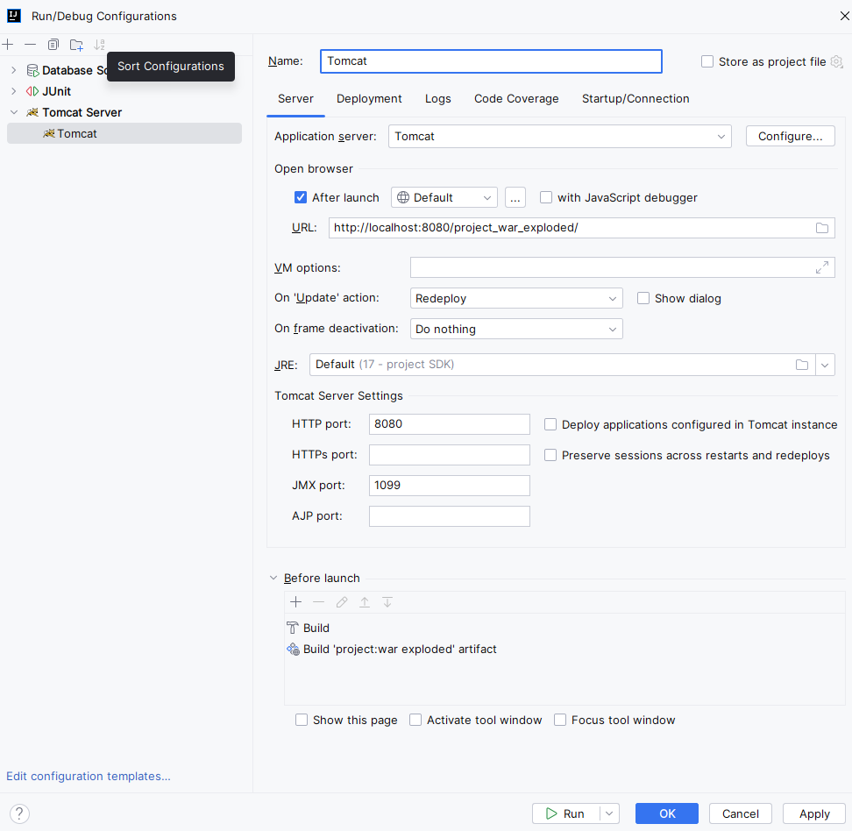Click the AJP port field
This screenshot has width=852, height=831.
pos(450,517)
